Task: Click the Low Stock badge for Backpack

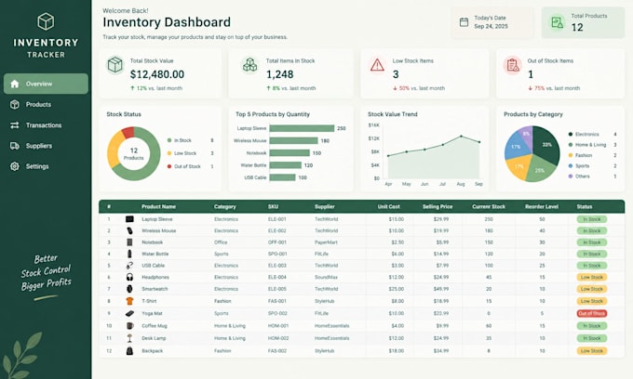Action: 592,351
